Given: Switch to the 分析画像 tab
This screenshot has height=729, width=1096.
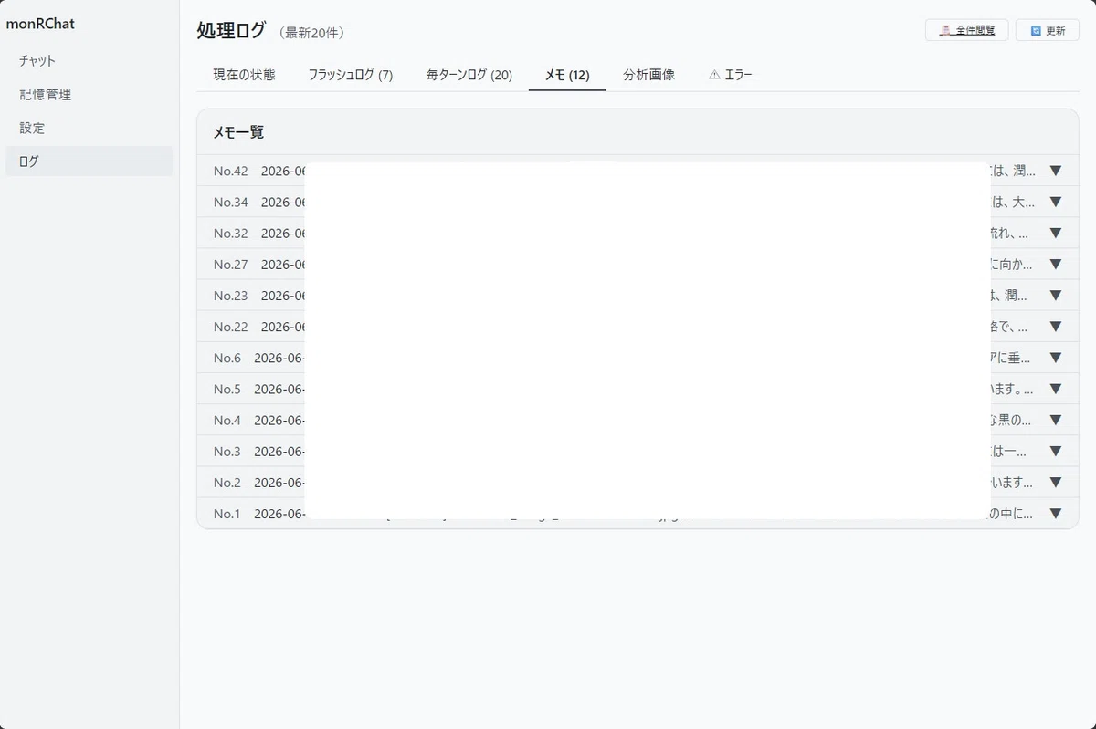Looking at the screenshot, I should pyautogui.click(x=649, y=75).
